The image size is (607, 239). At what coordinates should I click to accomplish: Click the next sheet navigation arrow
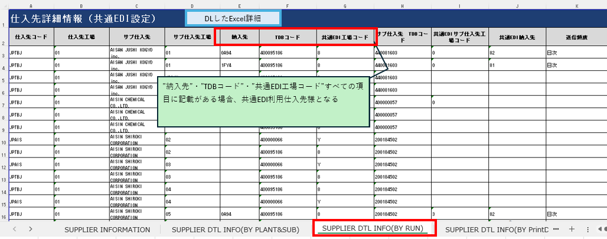coord(30,228)
